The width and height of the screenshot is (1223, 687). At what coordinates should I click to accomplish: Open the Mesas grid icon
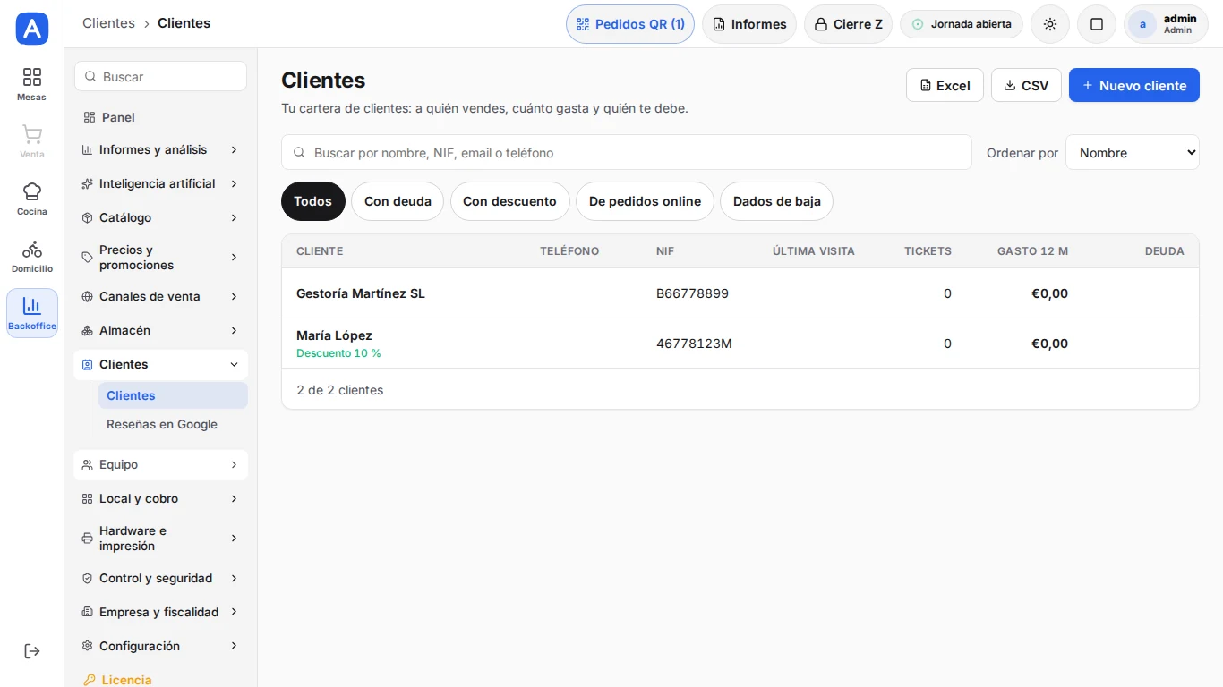(x=32, y=77)
